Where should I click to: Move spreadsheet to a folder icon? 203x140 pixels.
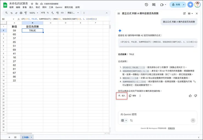pyautogui.click(x=37, y=4)
